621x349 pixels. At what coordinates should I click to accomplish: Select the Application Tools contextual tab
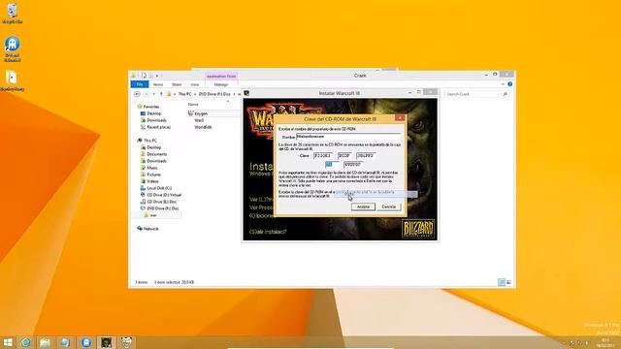[221, 76]
